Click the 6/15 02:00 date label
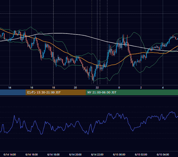Screen dimensions: 178x157 [x=141, y=154]
